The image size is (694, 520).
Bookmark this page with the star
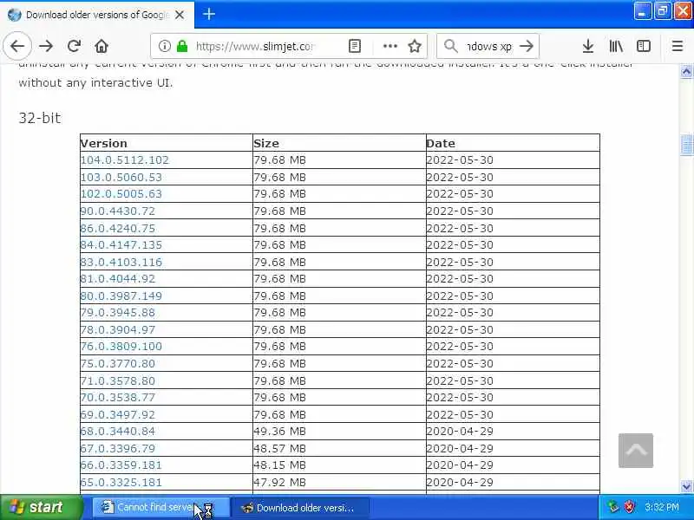coord(415,46)
